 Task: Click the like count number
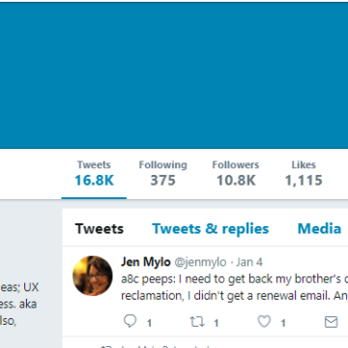pos(283,323)
